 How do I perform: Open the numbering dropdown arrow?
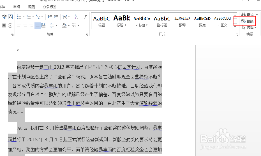33,17
